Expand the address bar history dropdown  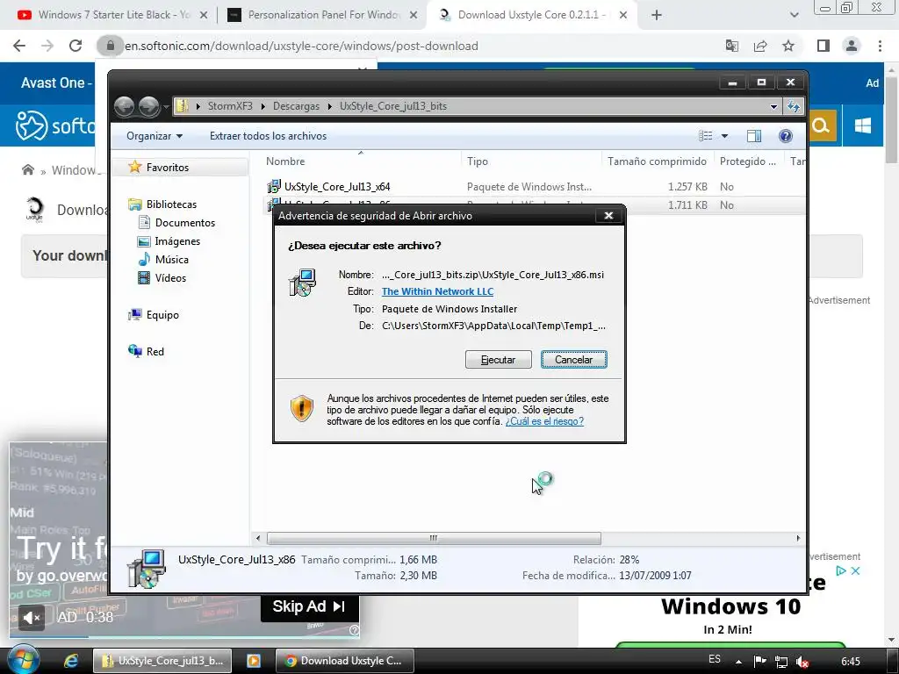[x=773, y=106]
